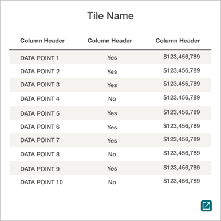The height and width of the screenshot is (221, 221).
Task: Pick the DATA POINT 7 row
Action: click(110, 140)
